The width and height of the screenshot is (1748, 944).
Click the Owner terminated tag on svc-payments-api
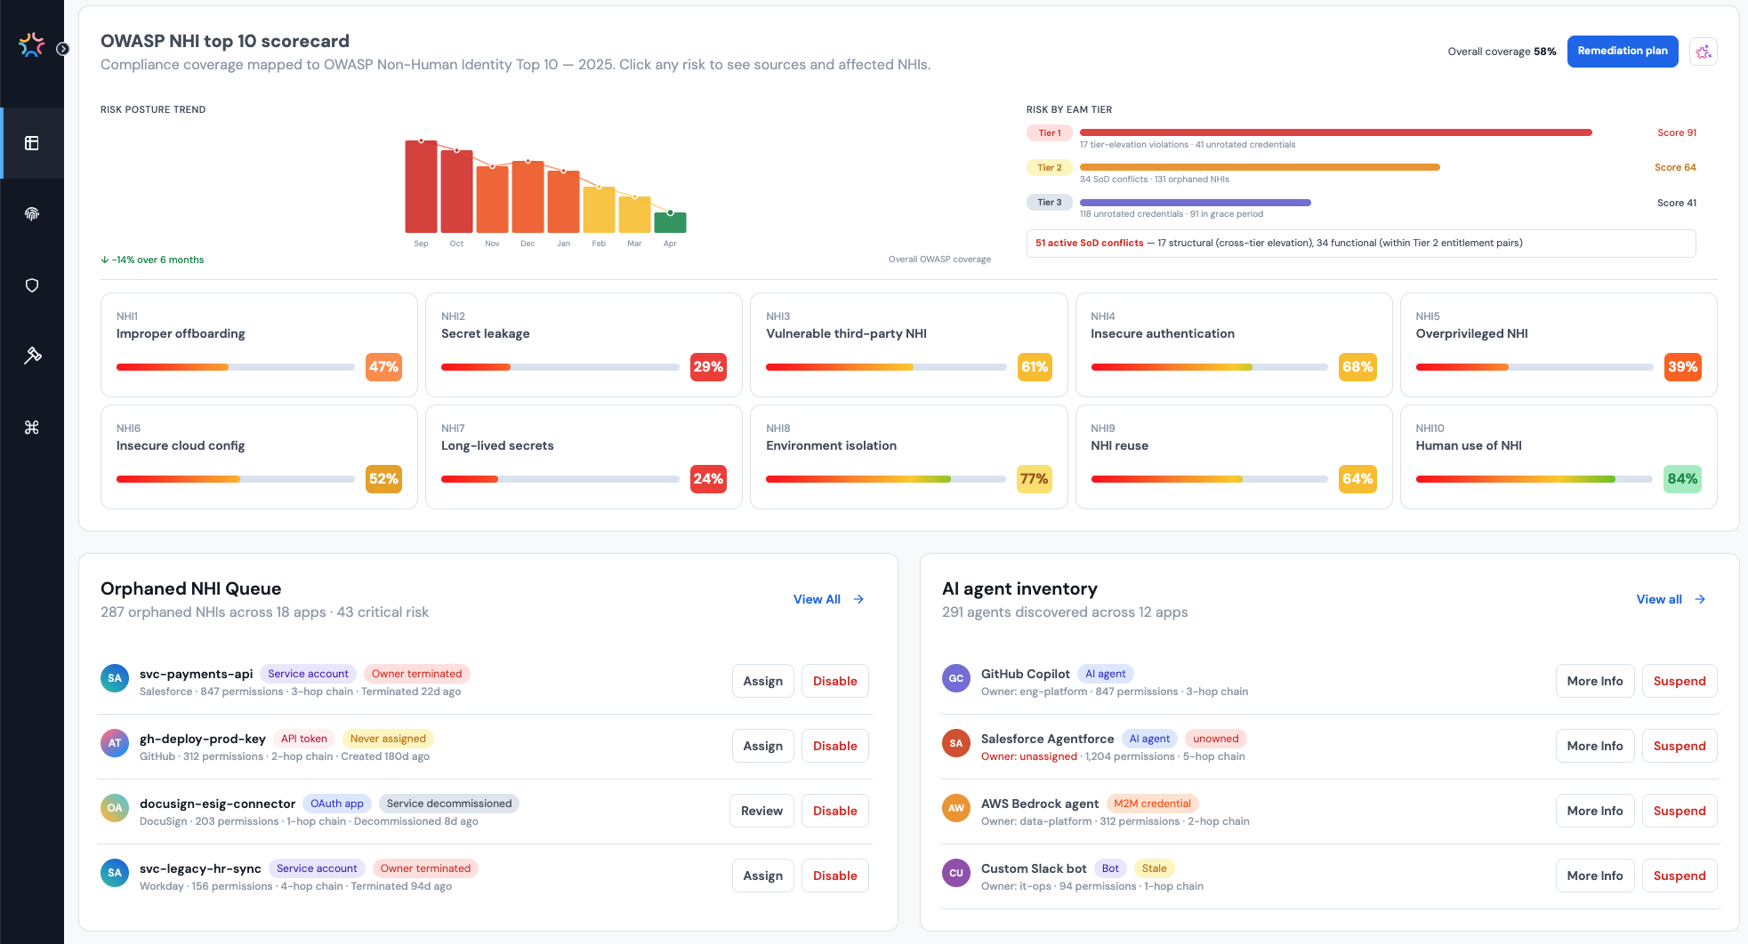click(416, 674)
